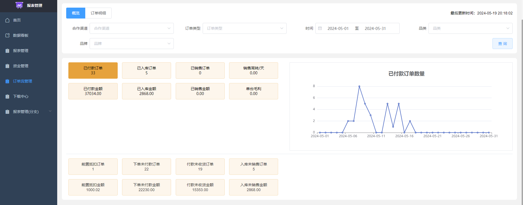Image resolution: width=523 pixels, height=205 pixels.
Task: Click the 品牌 dropdown chevron
Action: click(169, 44)
